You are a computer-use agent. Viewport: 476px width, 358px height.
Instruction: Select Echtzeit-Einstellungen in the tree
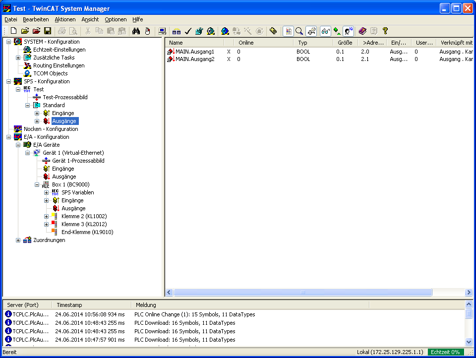59,50
